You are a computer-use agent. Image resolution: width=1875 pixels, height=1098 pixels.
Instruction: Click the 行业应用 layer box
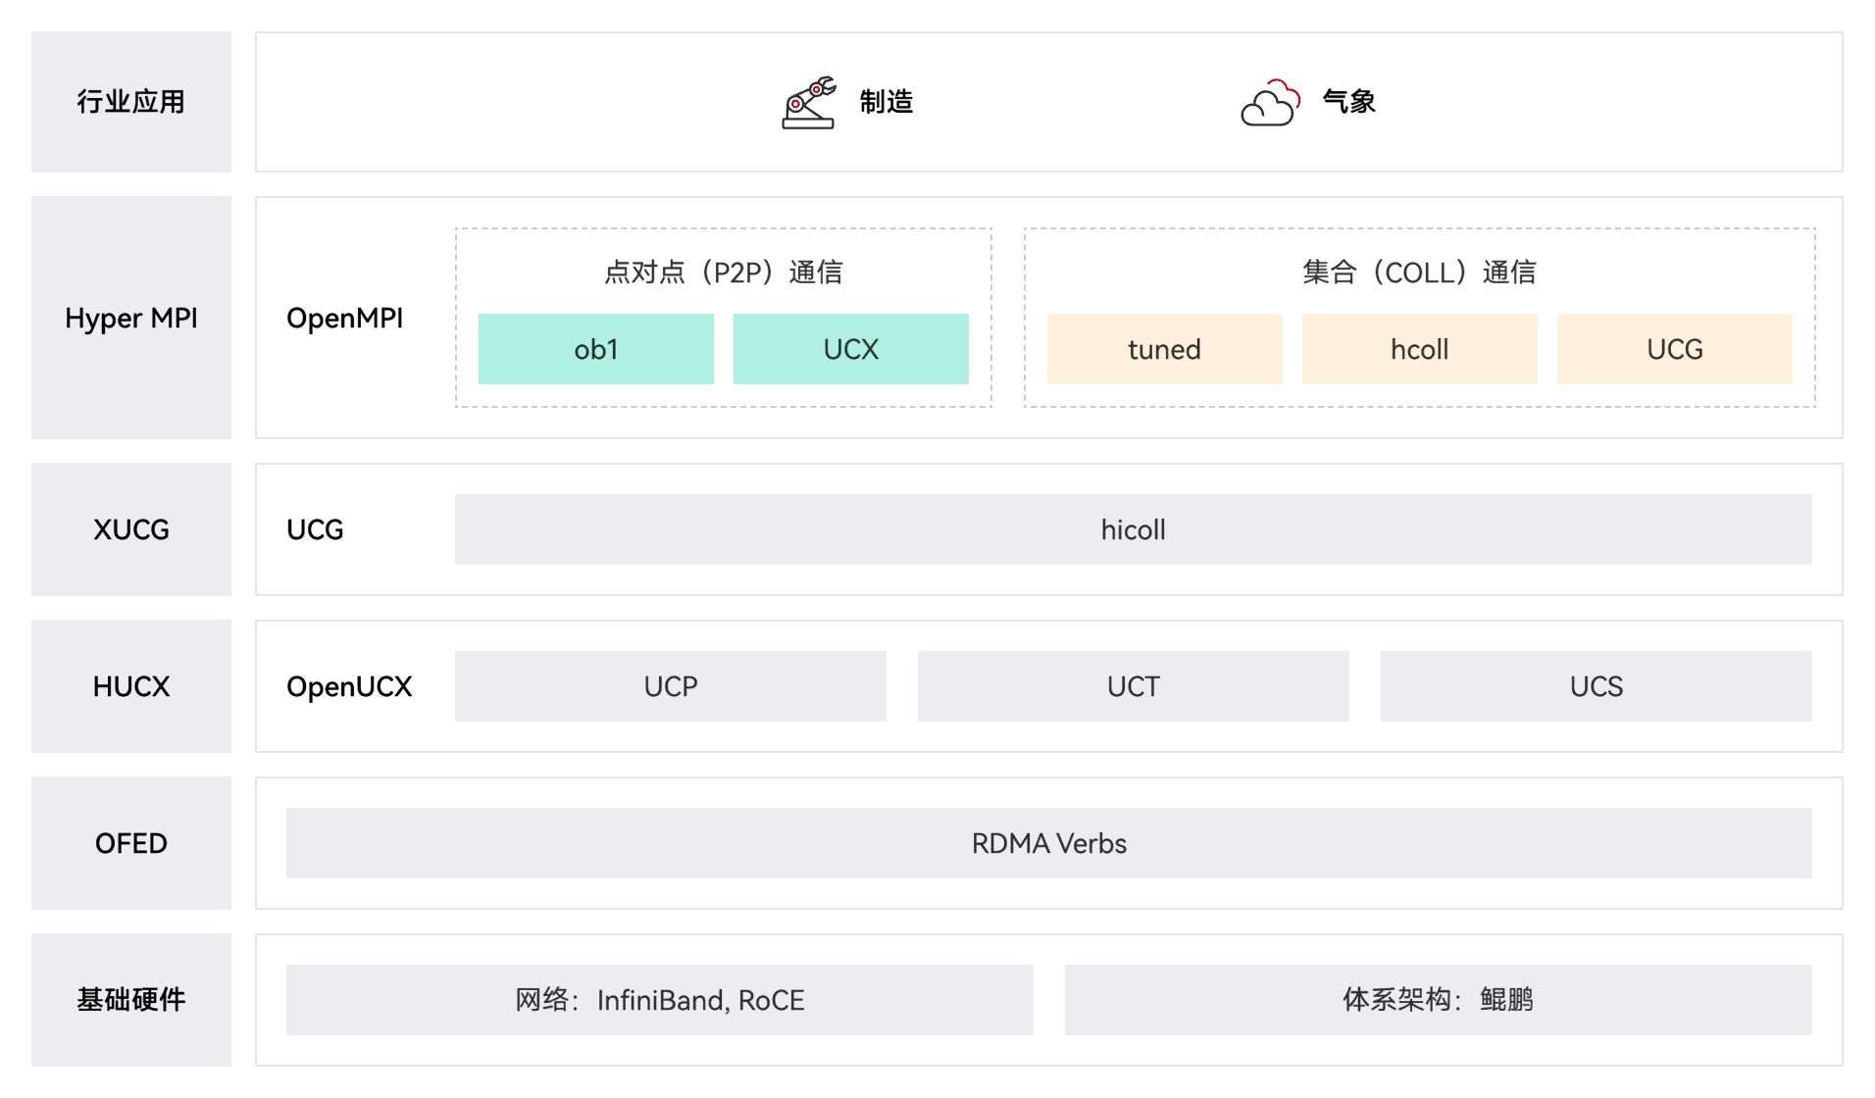coord(131,102)
